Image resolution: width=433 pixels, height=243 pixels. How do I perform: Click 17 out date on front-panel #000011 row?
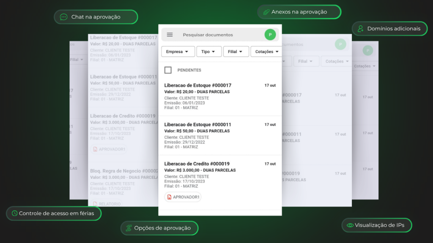click(x=270, y=124)
